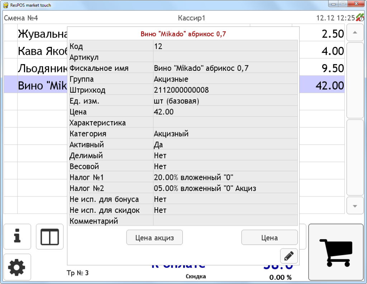Click the empty 'Артикул' value cell
This screenshot has height=284, width=367.
(x=225, y=57)
